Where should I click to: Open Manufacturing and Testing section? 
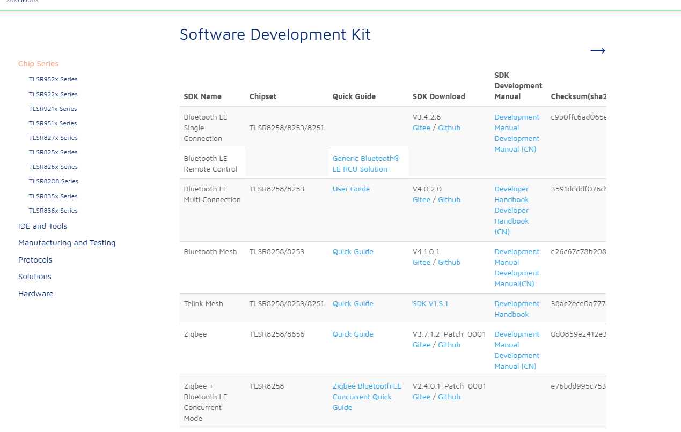67,243
